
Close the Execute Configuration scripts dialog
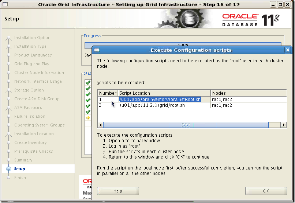tap(287, 50)
